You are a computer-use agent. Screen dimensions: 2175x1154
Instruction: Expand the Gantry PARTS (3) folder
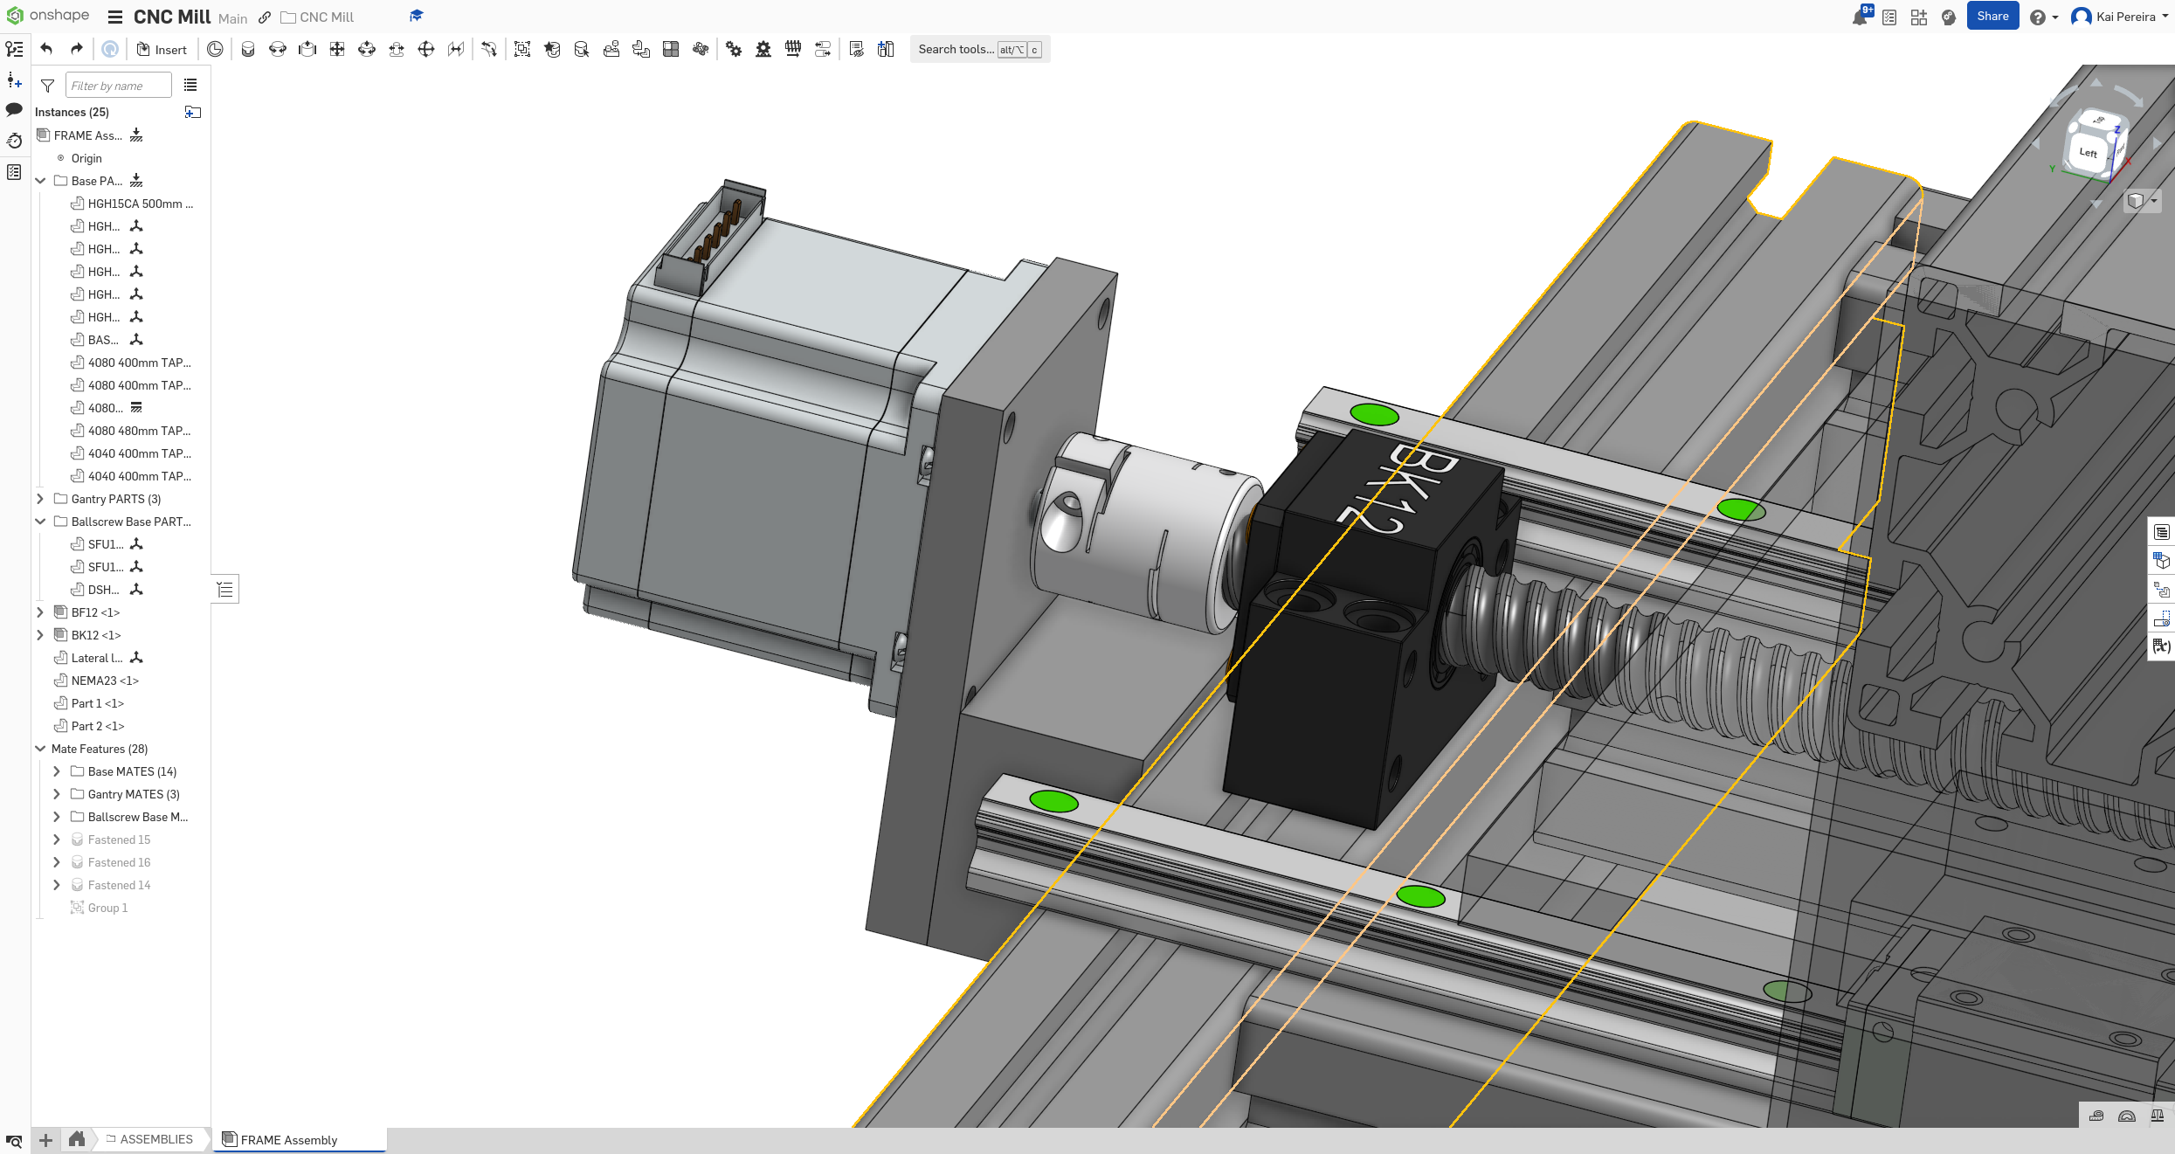coord(40,499)
